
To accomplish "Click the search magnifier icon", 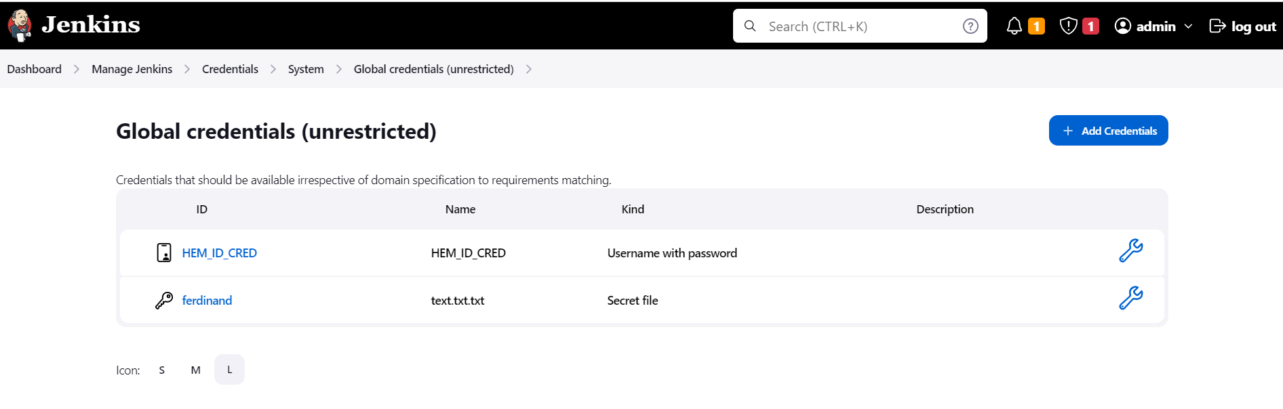I will click(x=750, y=26).
